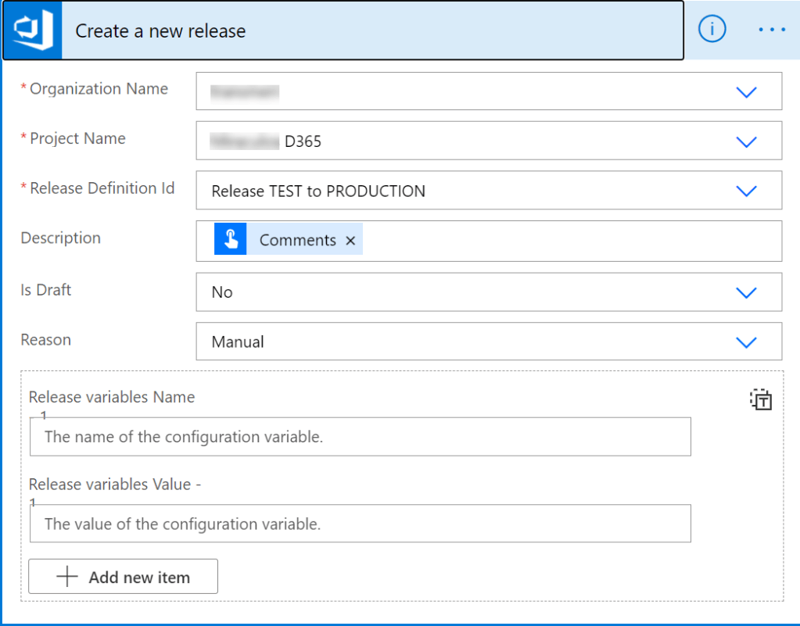Click the 'No' value in Is Draft

point(222,292)
